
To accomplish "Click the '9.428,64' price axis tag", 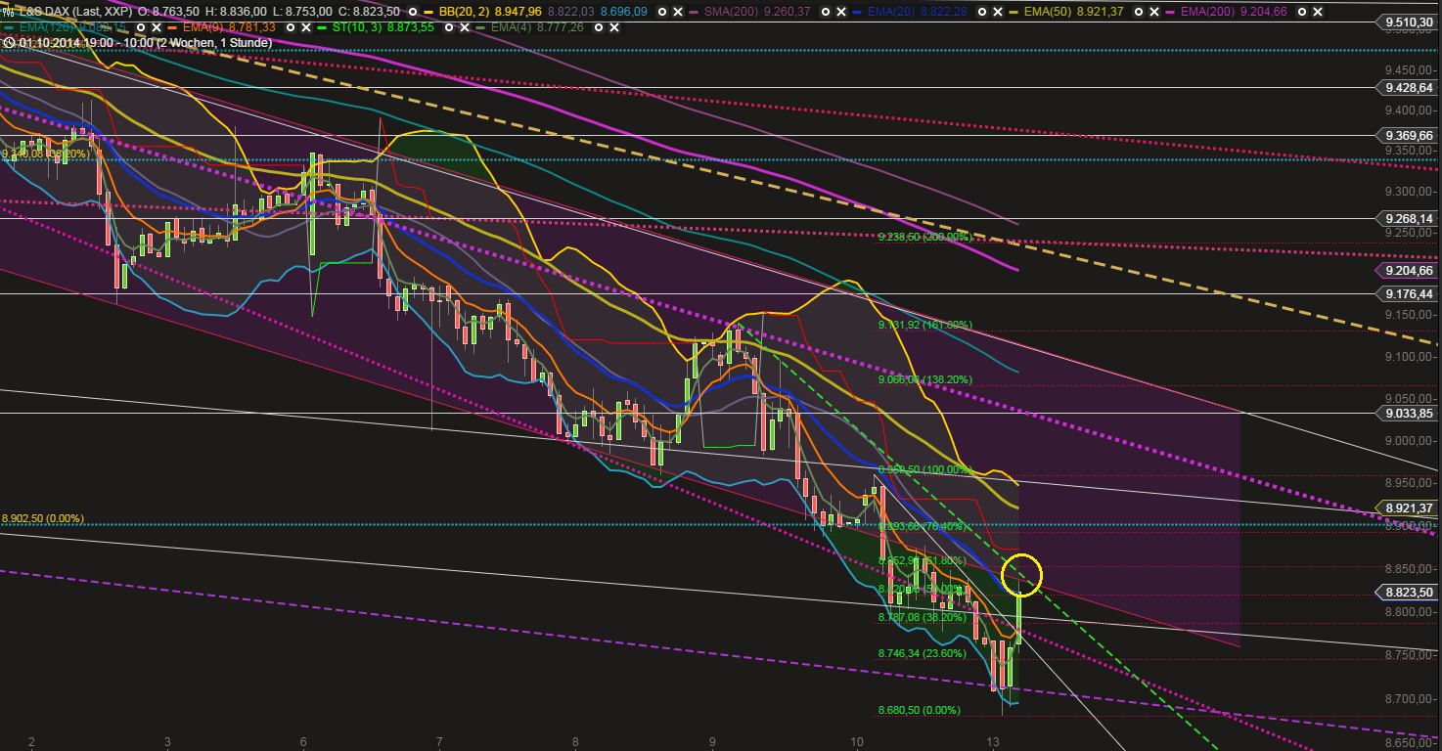I will (x=1409, y=87).
